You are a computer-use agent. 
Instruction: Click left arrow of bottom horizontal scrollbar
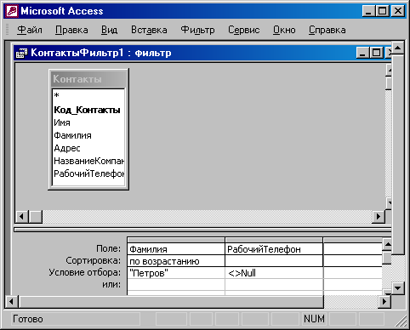coord(11,301)
